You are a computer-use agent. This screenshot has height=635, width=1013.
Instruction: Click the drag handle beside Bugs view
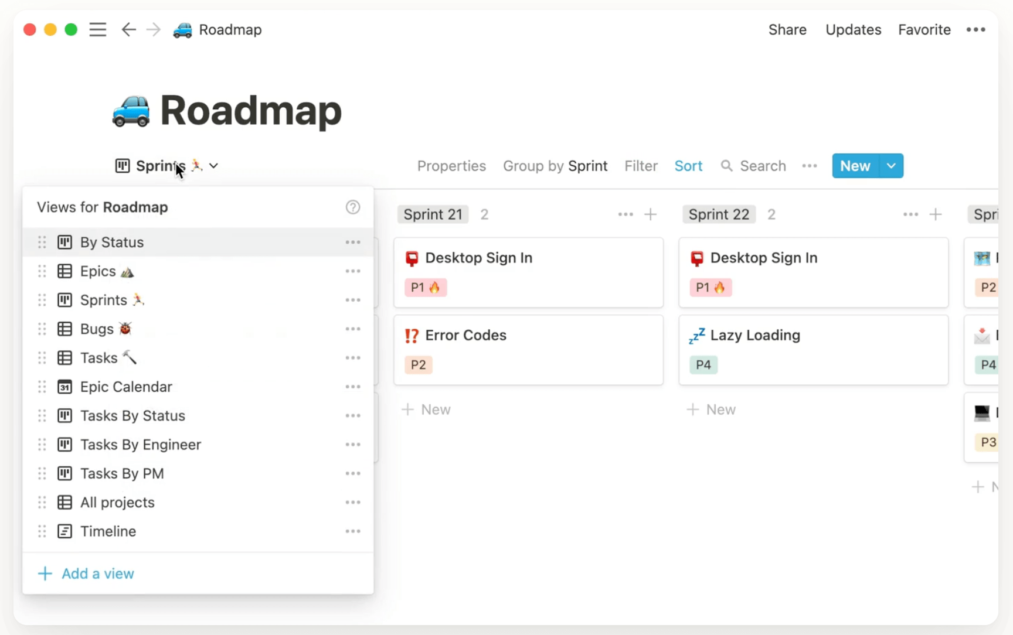(x=42, y=329)
